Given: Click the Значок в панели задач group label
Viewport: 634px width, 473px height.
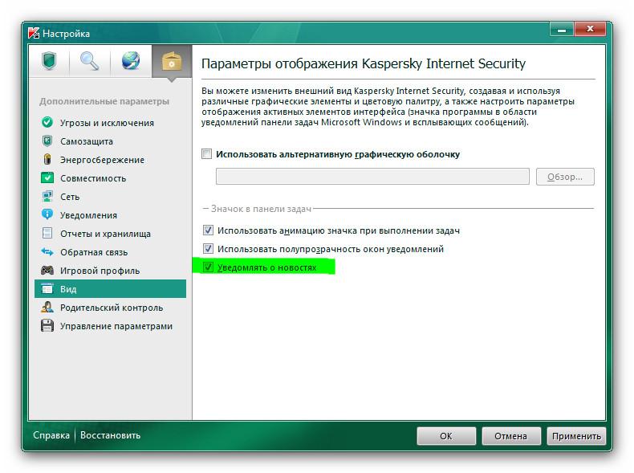Looking at the screenshot, I should [261, 209].
